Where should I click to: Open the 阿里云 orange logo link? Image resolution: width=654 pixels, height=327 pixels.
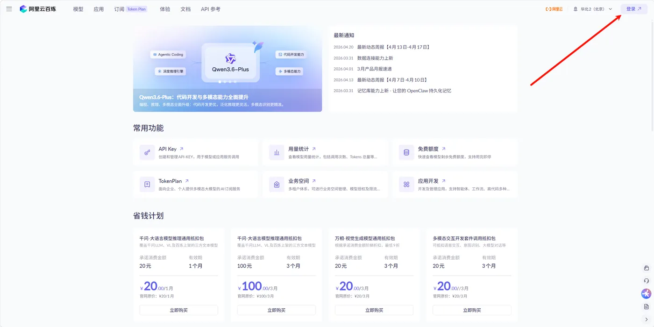click(554, 9)
